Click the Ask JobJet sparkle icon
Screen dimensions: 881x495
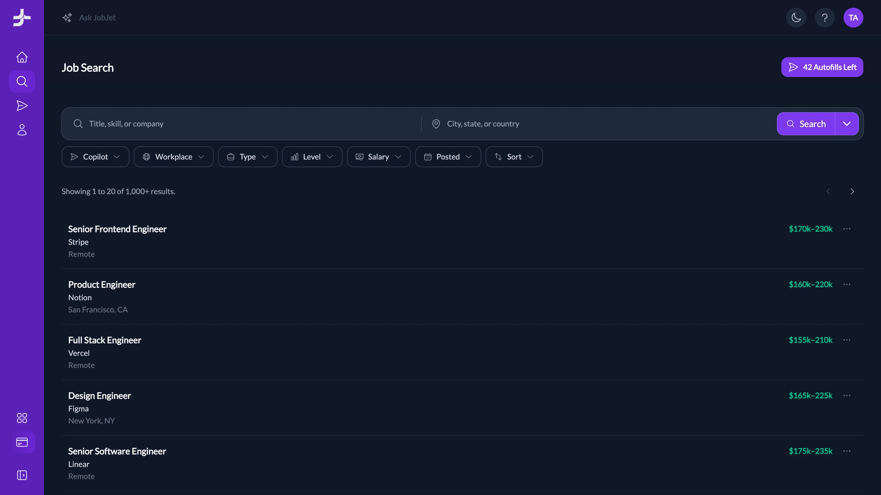coord(67,17)
